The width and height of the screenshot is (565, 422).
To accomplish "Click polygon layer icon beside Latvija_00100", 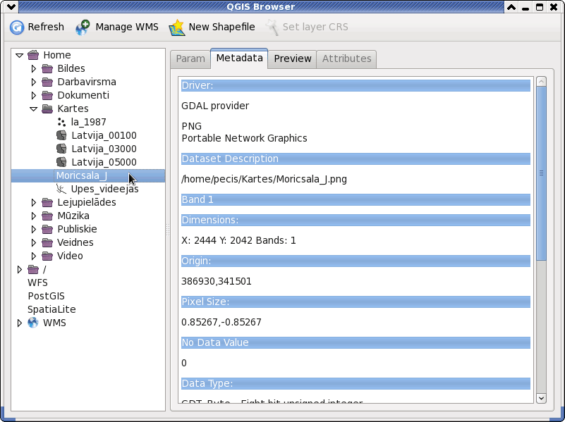I will coord(61,135).
